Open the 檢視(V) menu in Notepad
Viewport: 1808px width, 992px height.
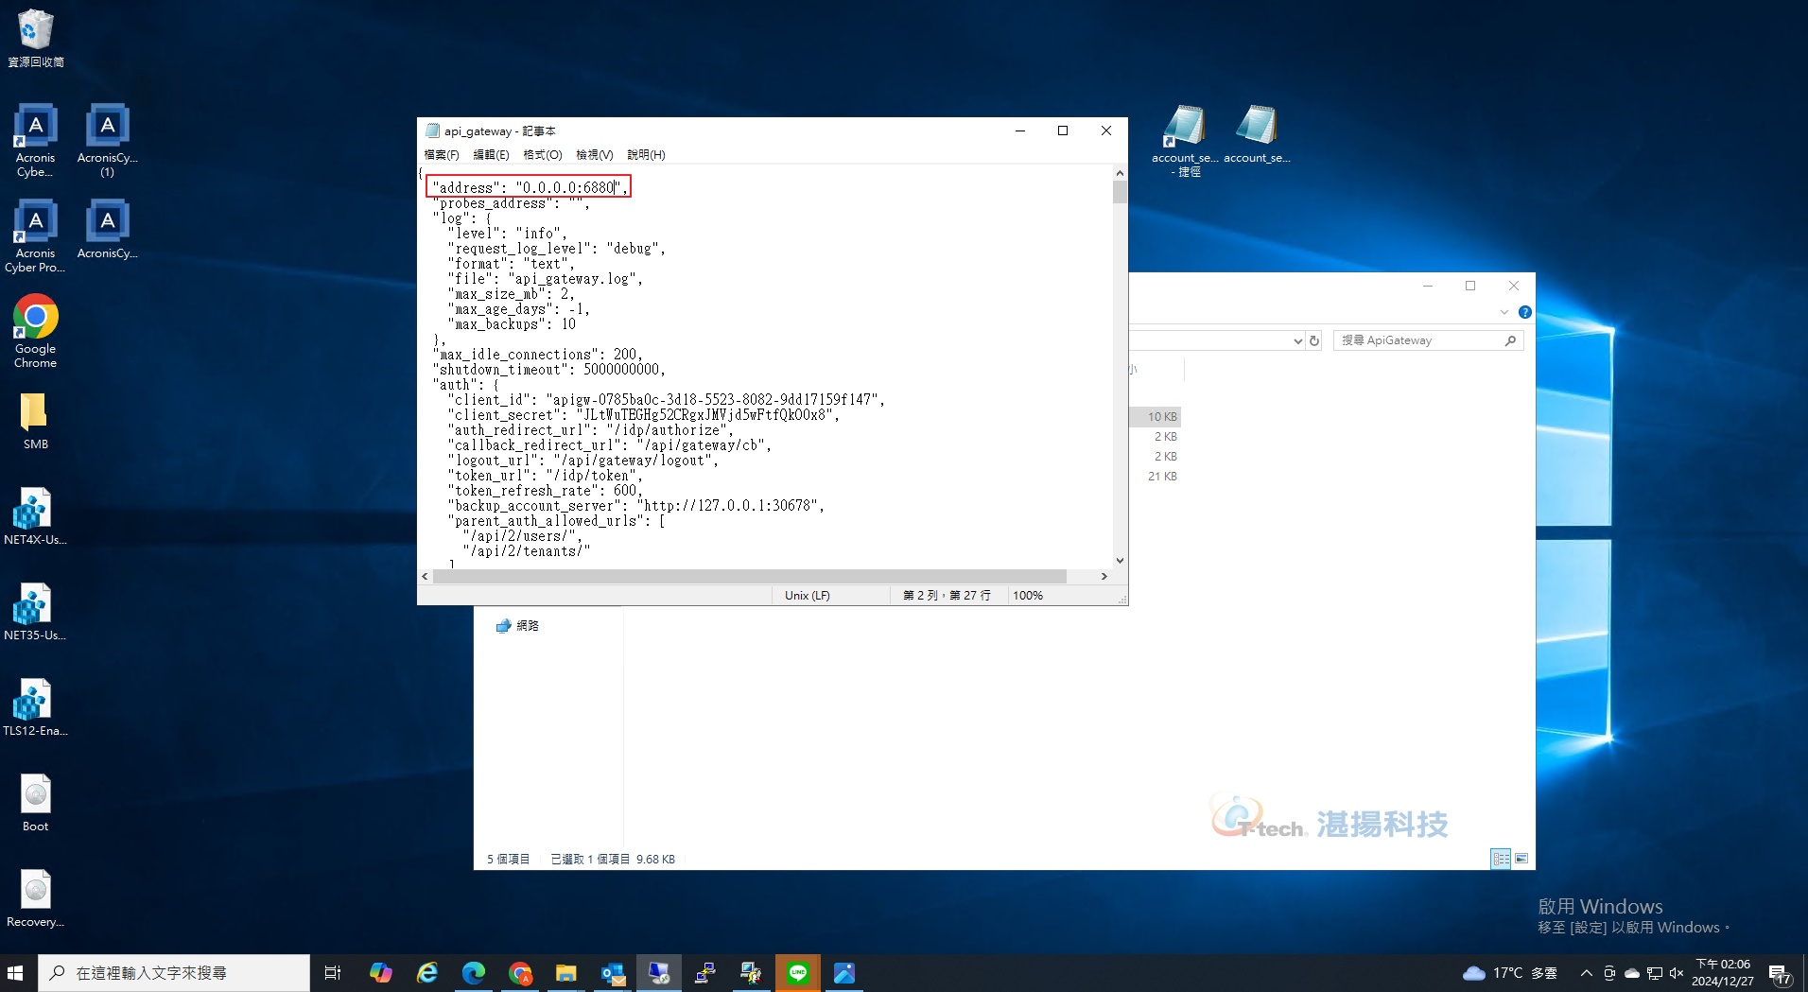(x=594, y=155)
